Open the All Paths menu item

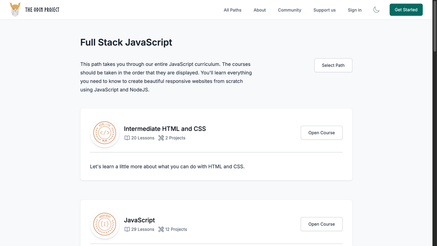232,10
